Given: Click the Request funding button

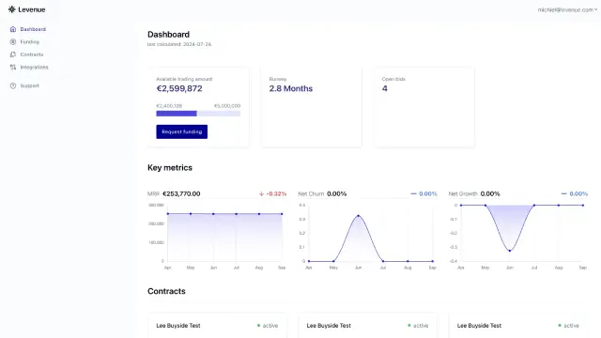Looking at the screenshot, I should pos(181,131).
